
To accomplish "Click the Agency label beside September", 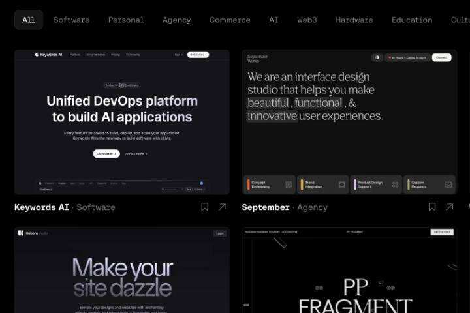I will tap(312, 207).
